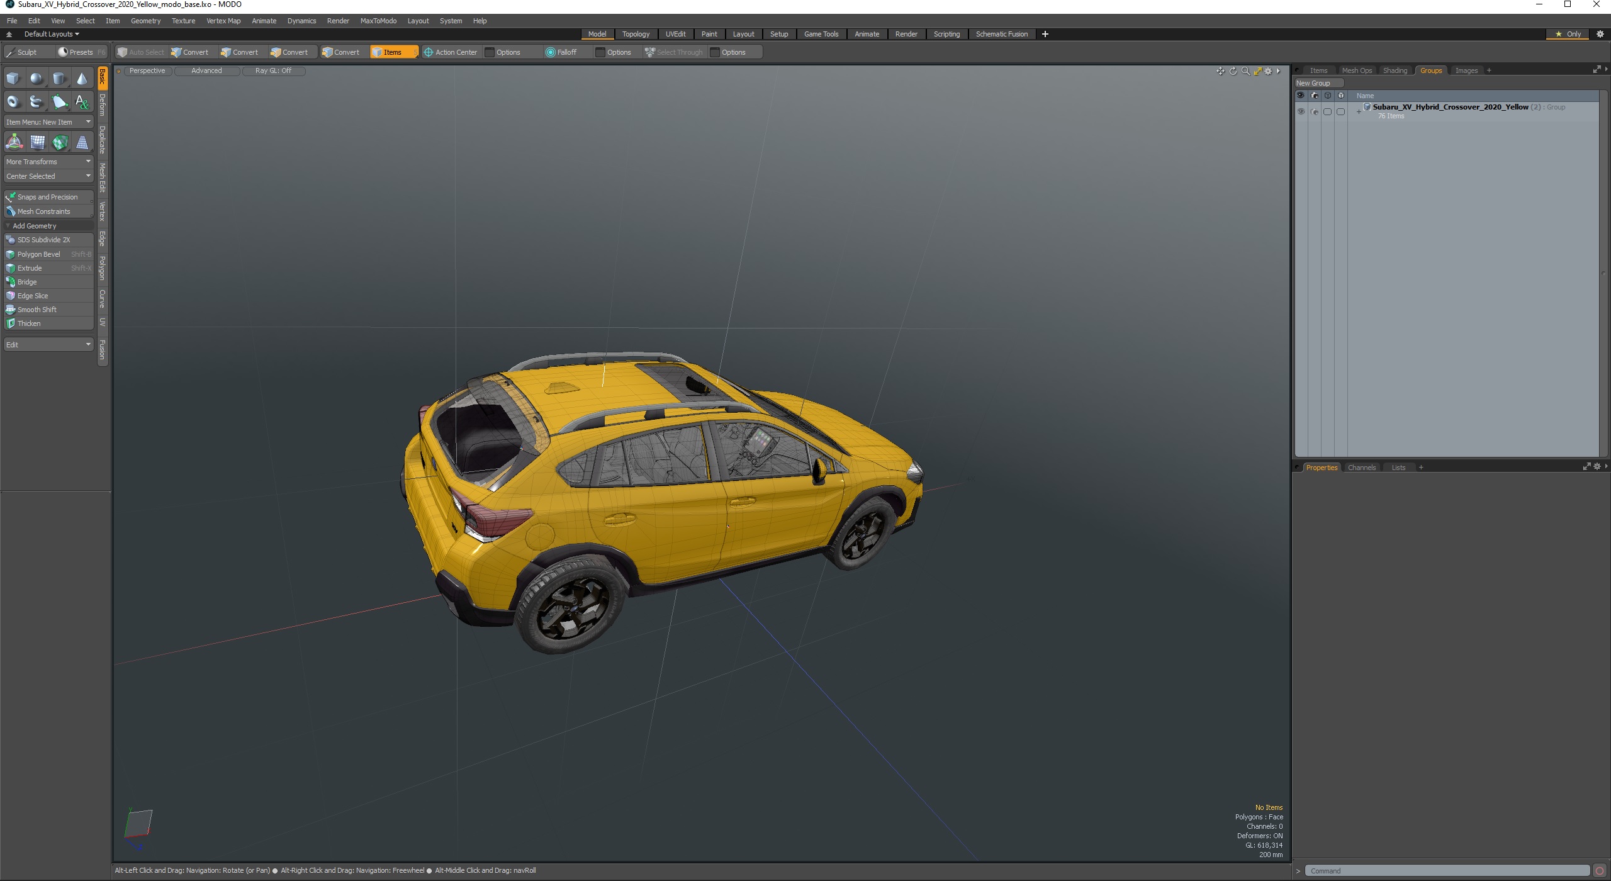Click the Action Center button

[x=452, y=52]
